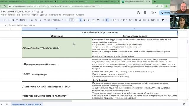Select cell Автоматически управлять ценой
The width and height of the screenshot is (189, 106).
coord(57,48)
